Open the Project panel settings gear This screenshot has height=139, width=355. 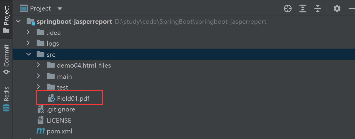click(x=337, y=9)
